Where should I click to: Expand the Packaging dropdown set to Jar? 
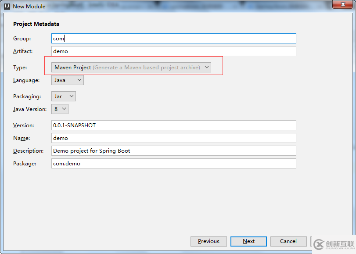click(x=64, y=96)
